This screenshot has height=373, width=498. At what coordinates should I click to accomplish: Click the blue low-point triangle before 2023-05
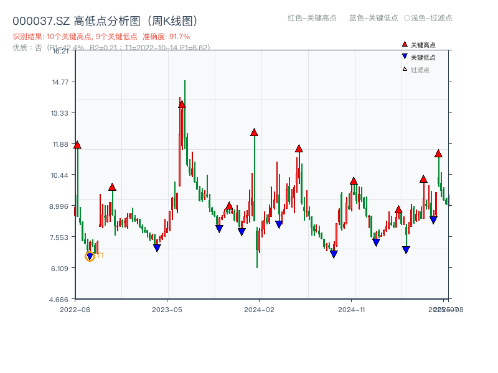coord(156,248)
